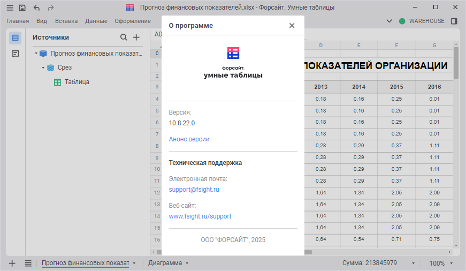Click the horizontal scrollbar right arrow
Viewport: 466px width, 271px height.
click(x=449, y=252)
